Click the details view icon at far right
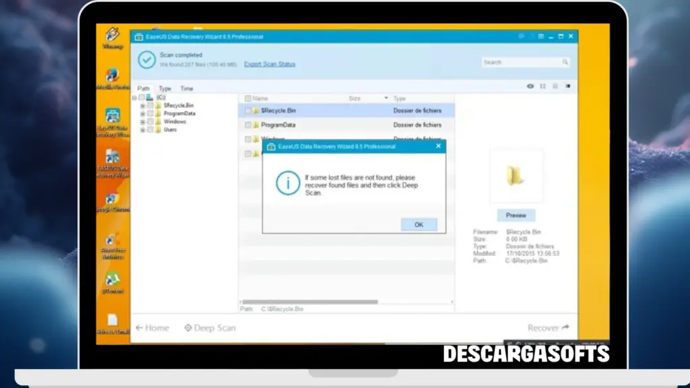Viewport: 690px width, 388px height. pos(568,86)
